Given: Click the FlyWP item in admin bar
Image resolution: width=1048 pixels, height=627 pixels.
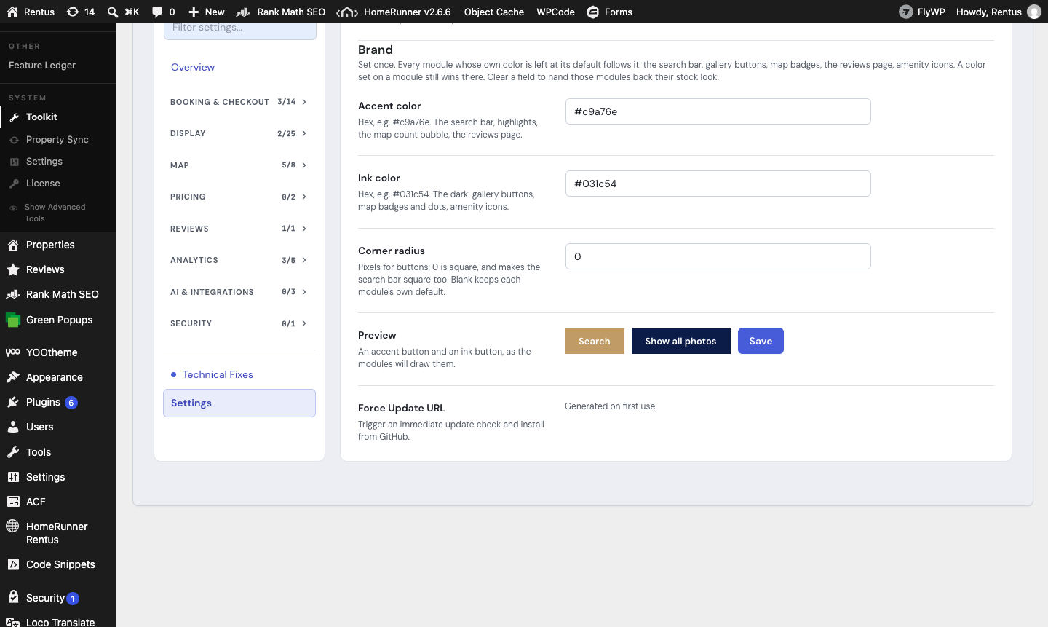Looking at the screenshot, I should (x=922, y=12).
